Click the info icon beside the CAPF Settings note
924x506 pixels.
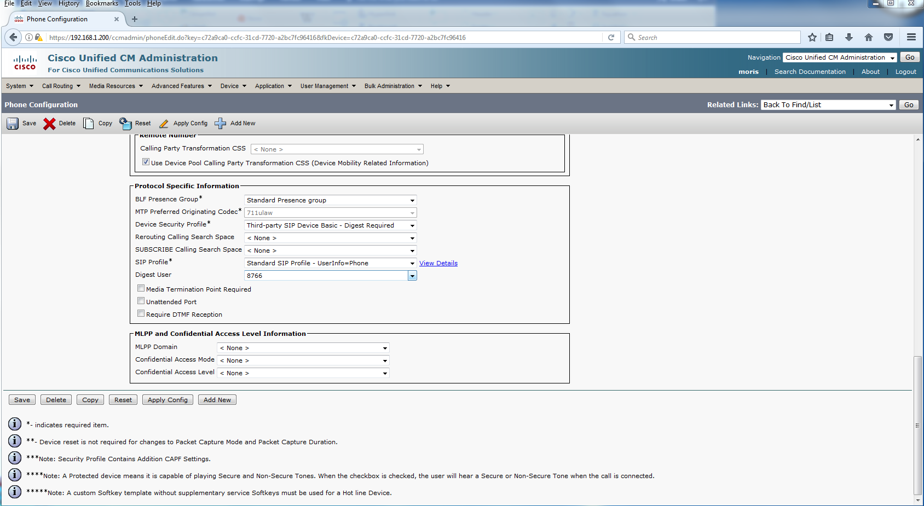click(x=15, y=458)
